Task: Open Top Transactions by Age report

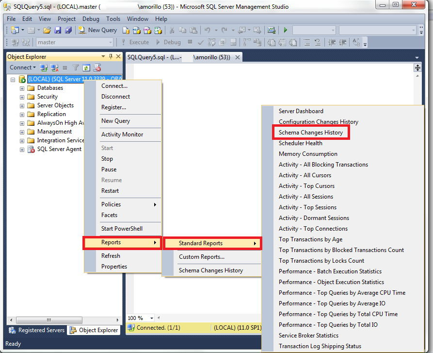Action: tap(311, 239)
